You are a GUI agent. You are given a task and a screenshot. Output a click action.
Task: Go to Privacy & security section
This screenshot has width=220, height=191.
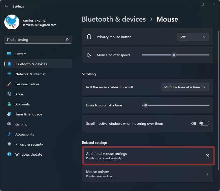tap(29, 144)
